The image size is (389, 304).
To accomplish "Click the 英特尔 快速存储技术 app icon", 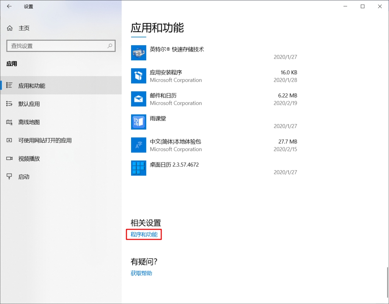I will 138,53.
